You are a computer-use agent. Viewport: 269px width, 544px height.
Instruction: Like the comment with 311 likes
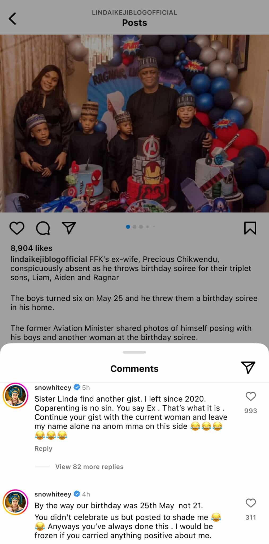pos(251,503)
